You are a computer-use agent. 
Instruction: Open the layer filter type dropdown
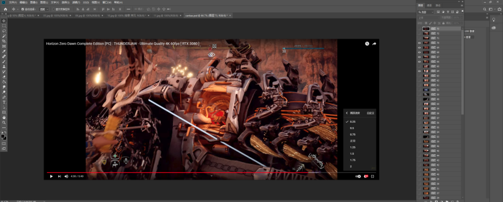tap(426, 12)
